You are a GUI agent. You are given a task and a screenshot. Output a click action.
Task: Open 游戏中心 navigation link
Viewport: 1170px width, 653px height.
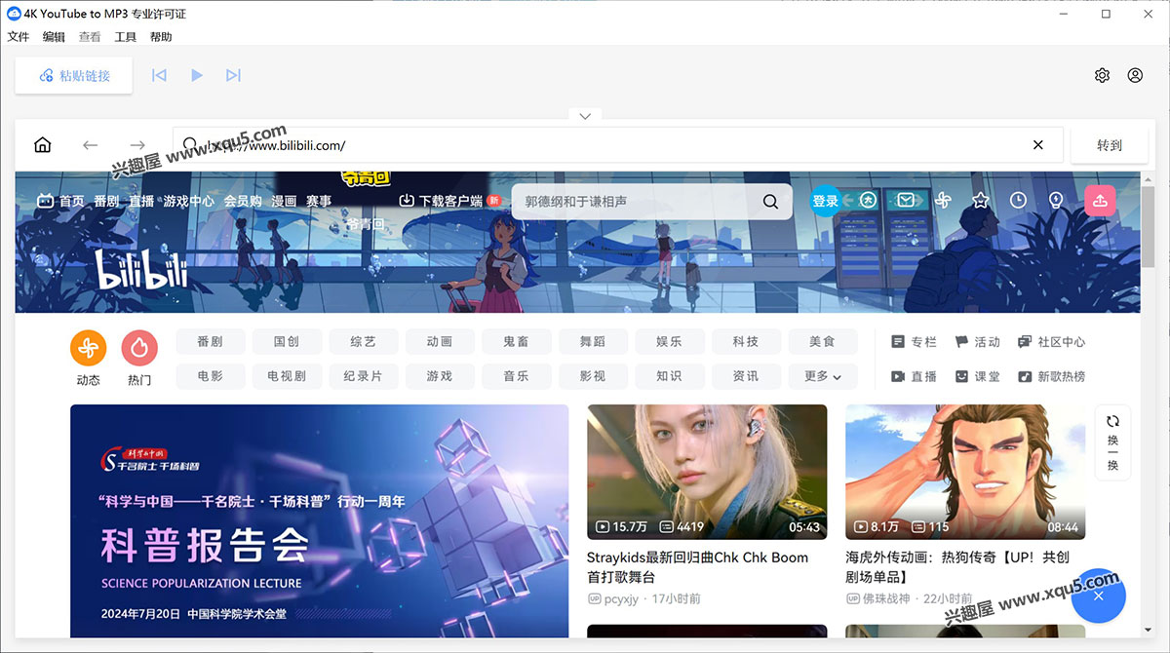click(x=189, y=201)
